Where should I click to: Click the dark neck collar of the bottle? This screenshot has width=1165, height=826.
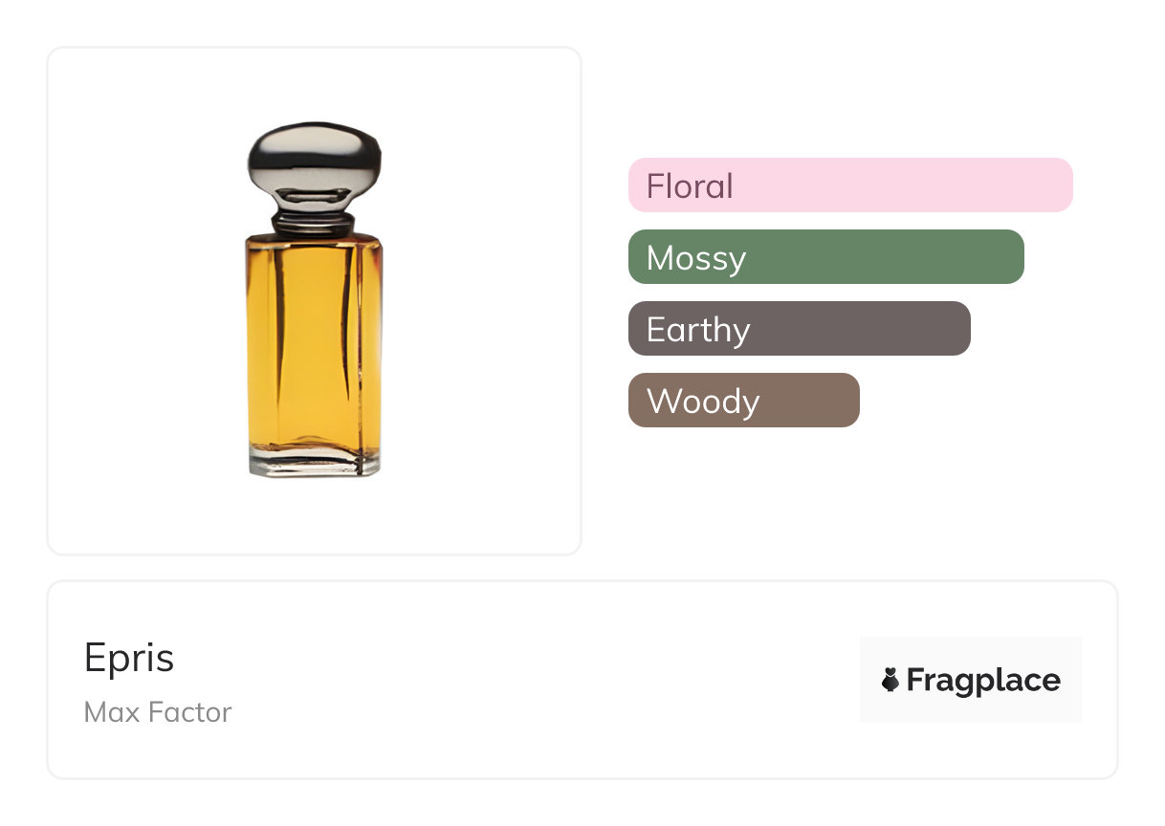314,226
